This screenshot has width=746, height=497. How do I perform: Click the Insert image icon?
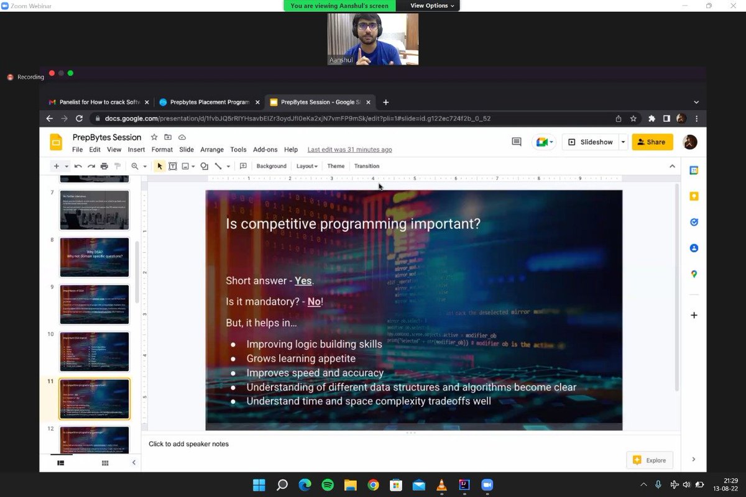click(x=185, y=166)
